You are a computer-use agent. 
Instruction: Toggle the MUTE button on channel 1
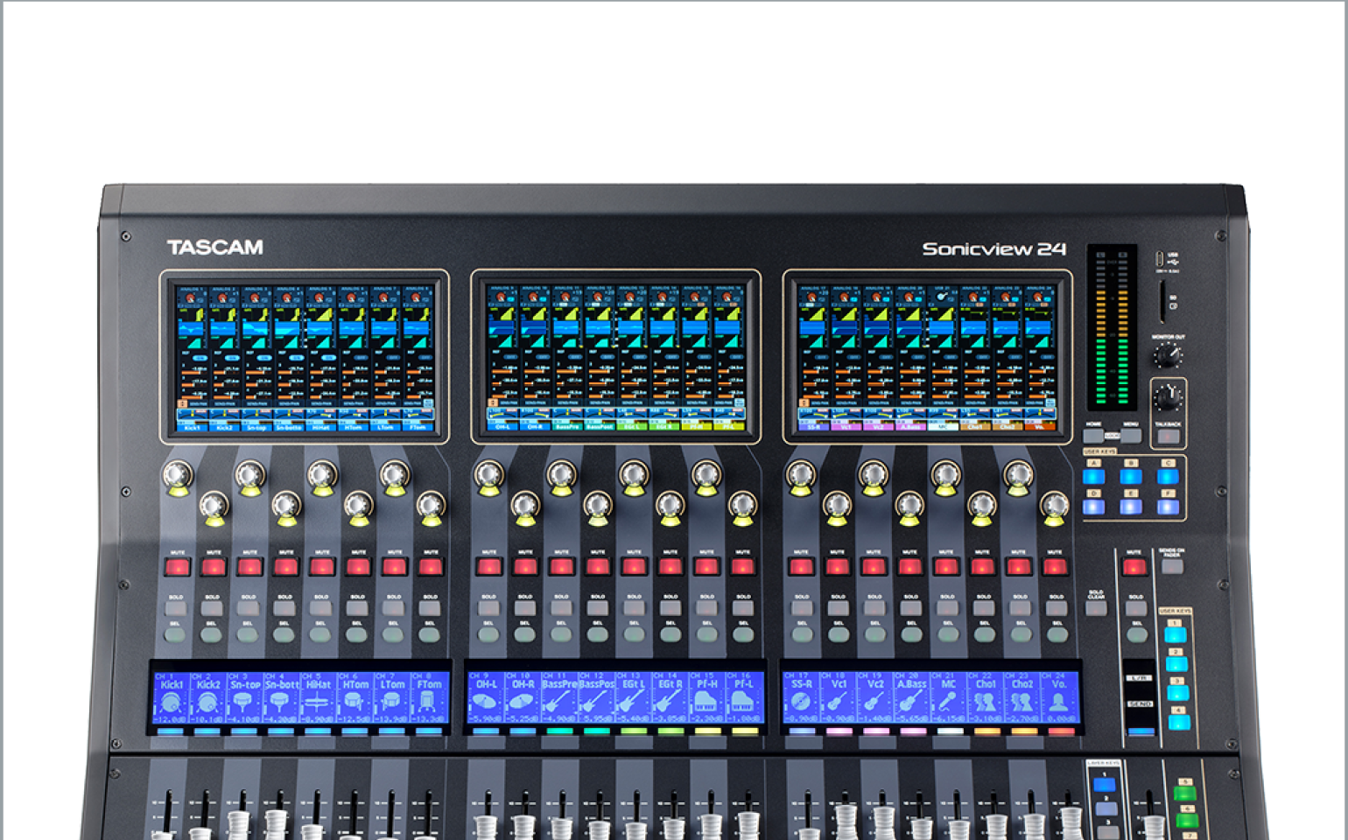pyautogui.click(x=178, y=567)
